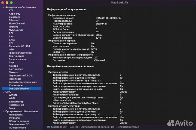The width and height of the screenshot is (196, 130).
Task: Click the 'Информация об аккумуляторе:' heading
Action: click(67, 9)
